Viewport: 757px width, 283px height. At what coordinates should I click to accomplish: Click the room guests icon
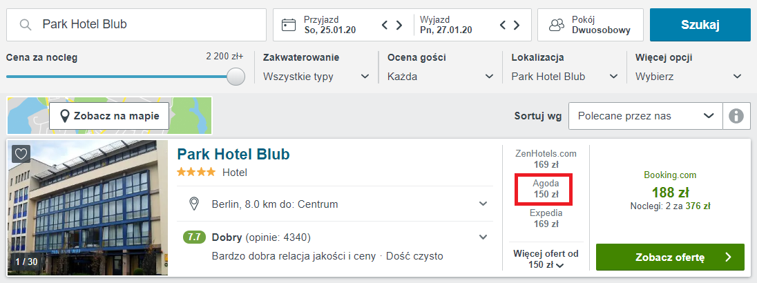point(557,25)
